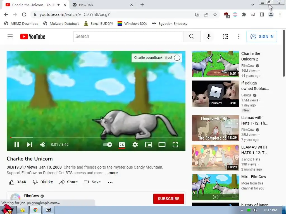
Task: Click the install app icon in address bar
Action: 197,14
